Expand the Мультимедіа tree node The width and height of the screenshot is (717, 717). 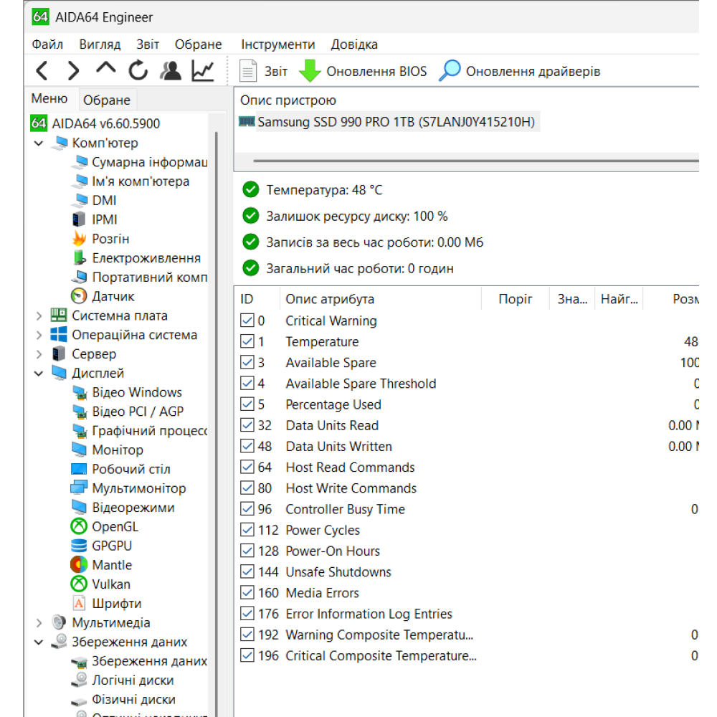pyautogui.click(x=39, y=623)
